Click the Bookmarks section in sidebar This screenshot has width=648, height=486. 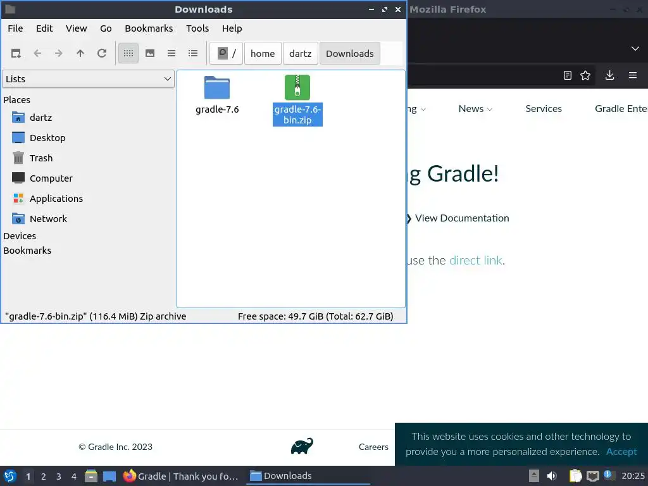(27, 251)
